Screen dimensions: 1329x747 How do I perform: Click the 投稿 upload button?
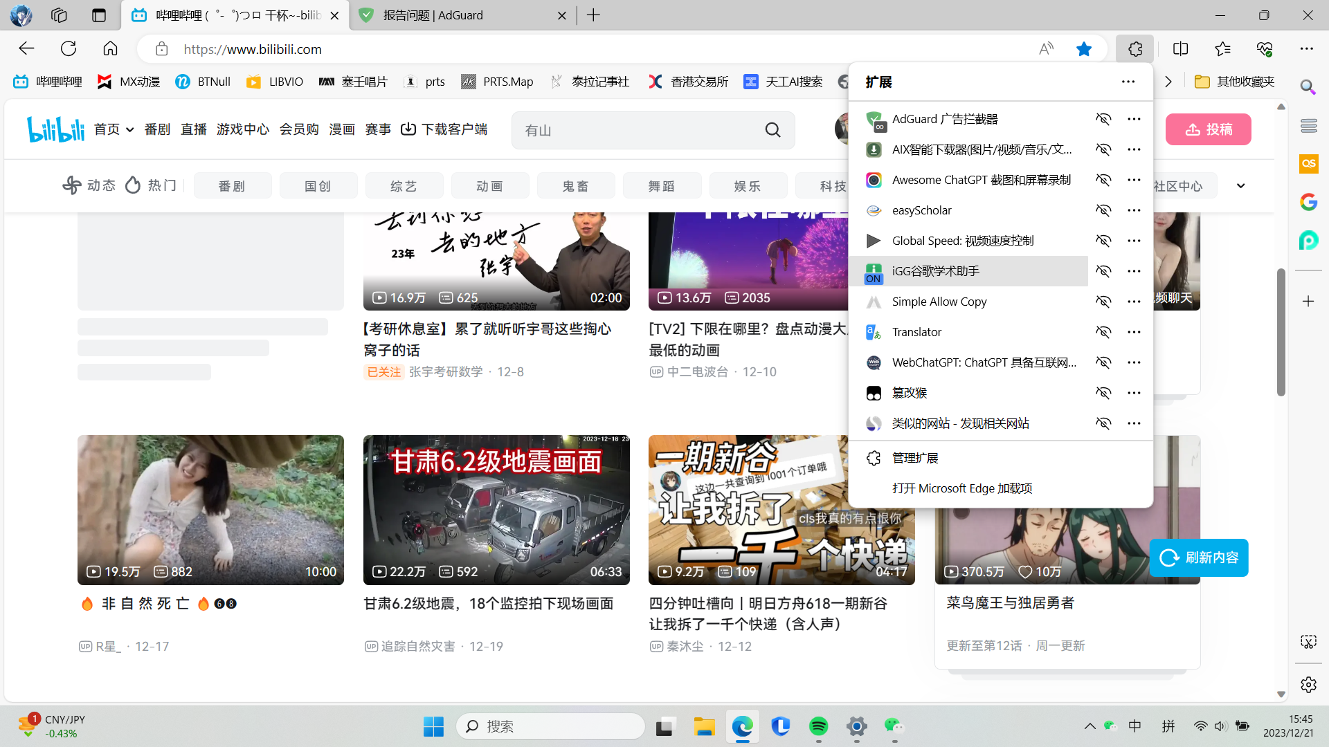pos(1208,129)
